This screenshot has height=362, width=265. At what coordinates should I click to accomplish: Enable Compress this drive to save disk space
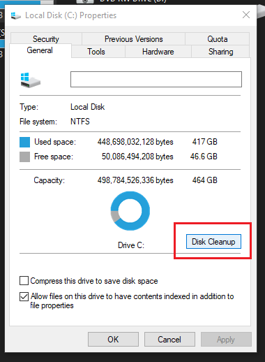tap(24, 281)
